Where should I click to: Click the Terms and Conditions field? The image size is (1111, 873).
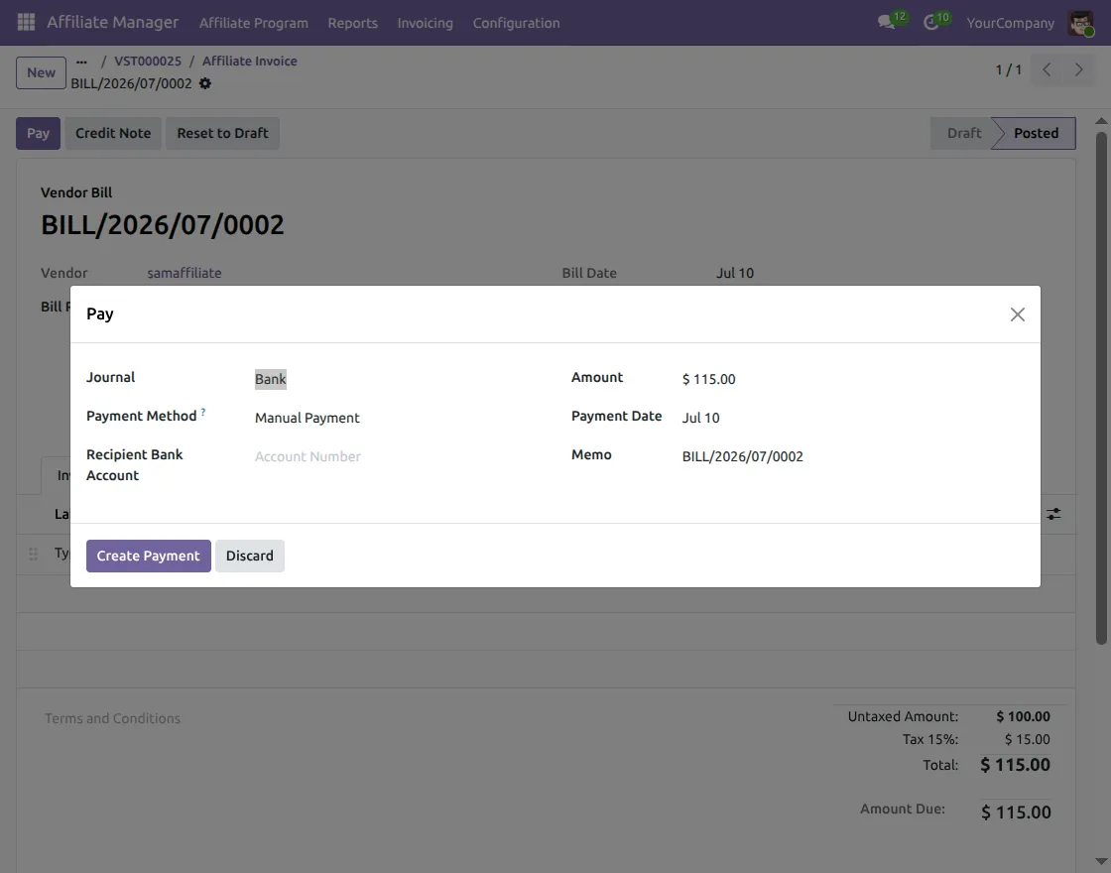113,718
